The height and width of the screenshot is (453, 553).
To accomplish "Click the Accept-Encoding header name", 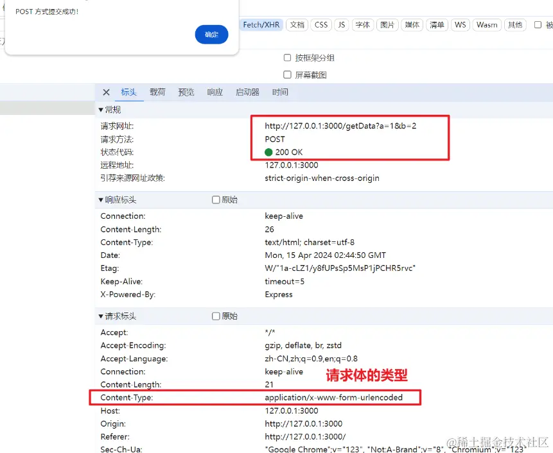I will 133,346.
